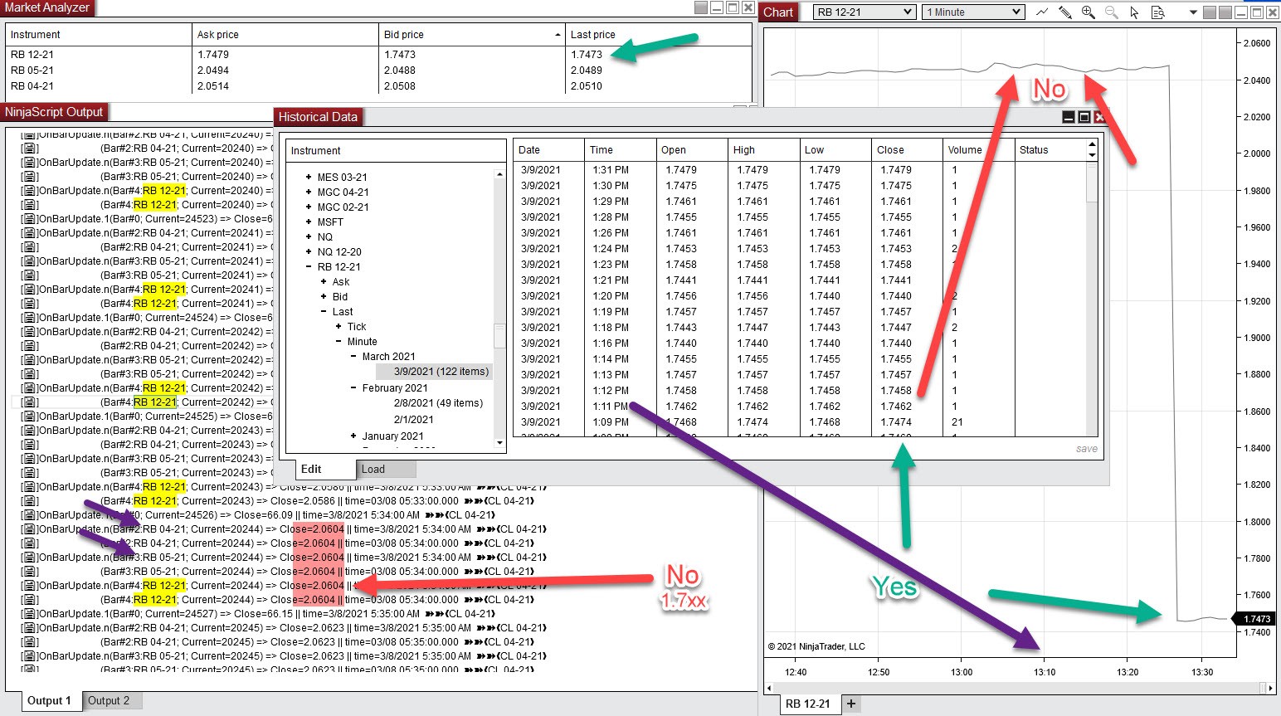Select the RB 04-21 row in Market Analyzer

[x=378, y=86]
